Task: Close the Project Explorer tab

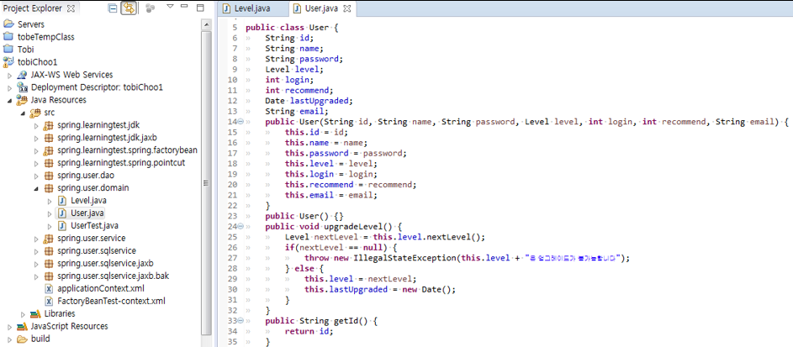Action: tap(71, 8)
